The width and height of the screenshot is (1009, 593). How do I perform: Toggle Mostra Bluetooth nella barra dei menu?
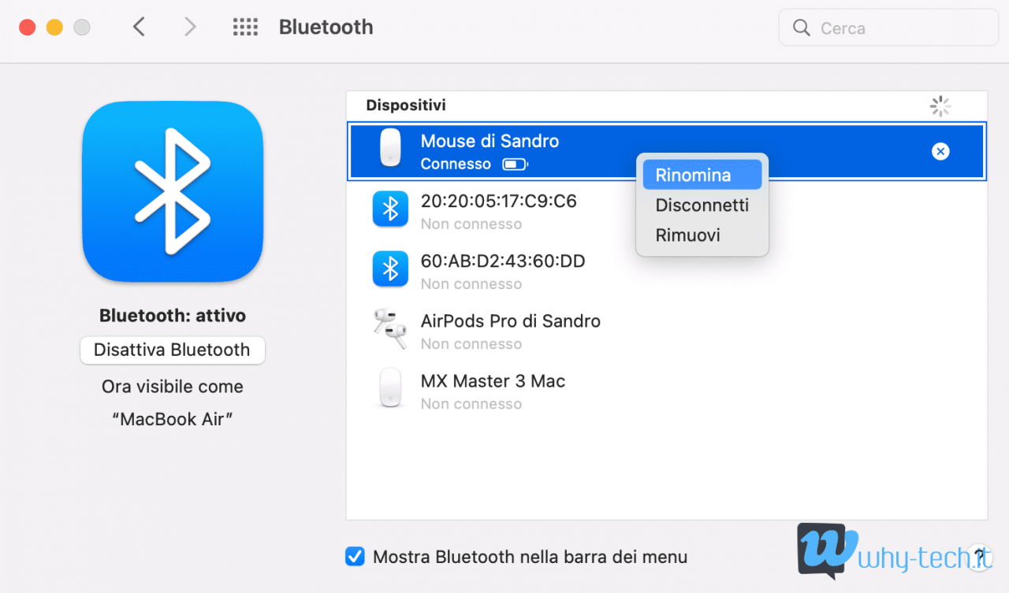click(x=356, y=557)
